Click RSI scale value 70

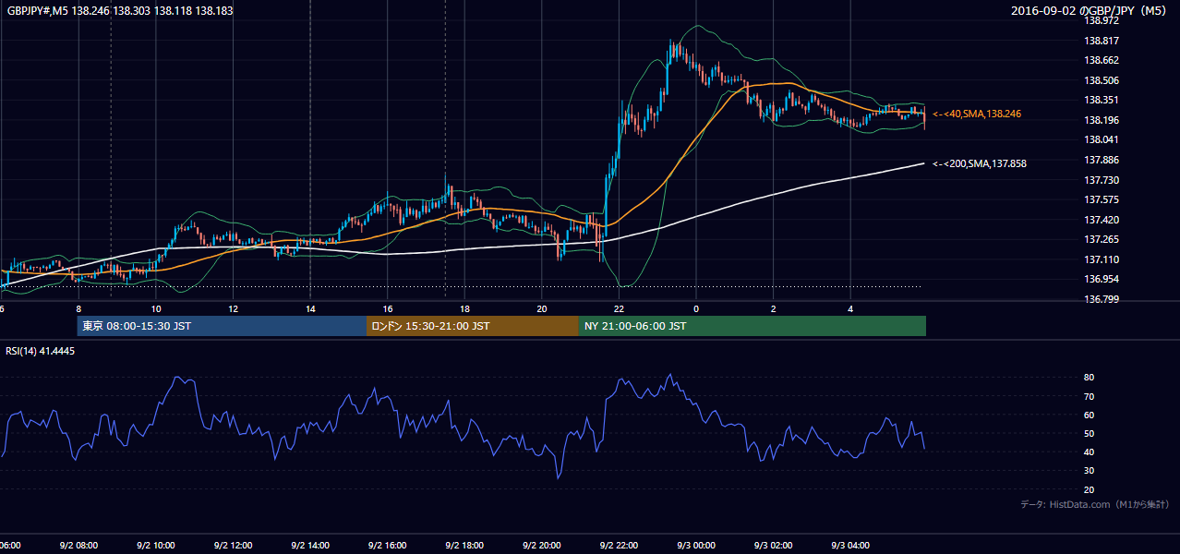1090,396
